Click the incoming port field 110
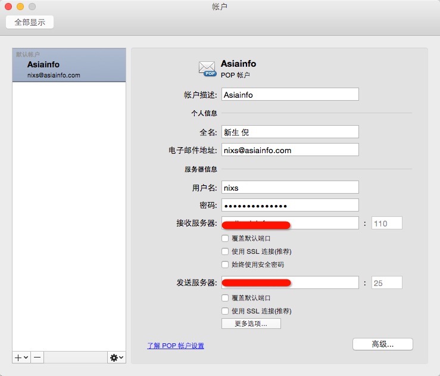Image resolution: width=440 pixels, height=376 pixels. pos(386,223)
